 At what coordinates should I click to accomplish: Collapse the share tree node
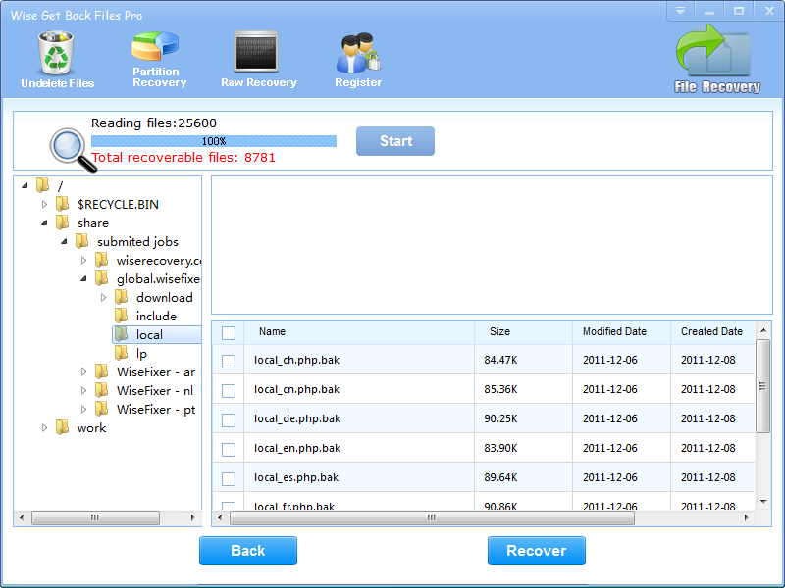pyautogui.click(x=44, y=223)
